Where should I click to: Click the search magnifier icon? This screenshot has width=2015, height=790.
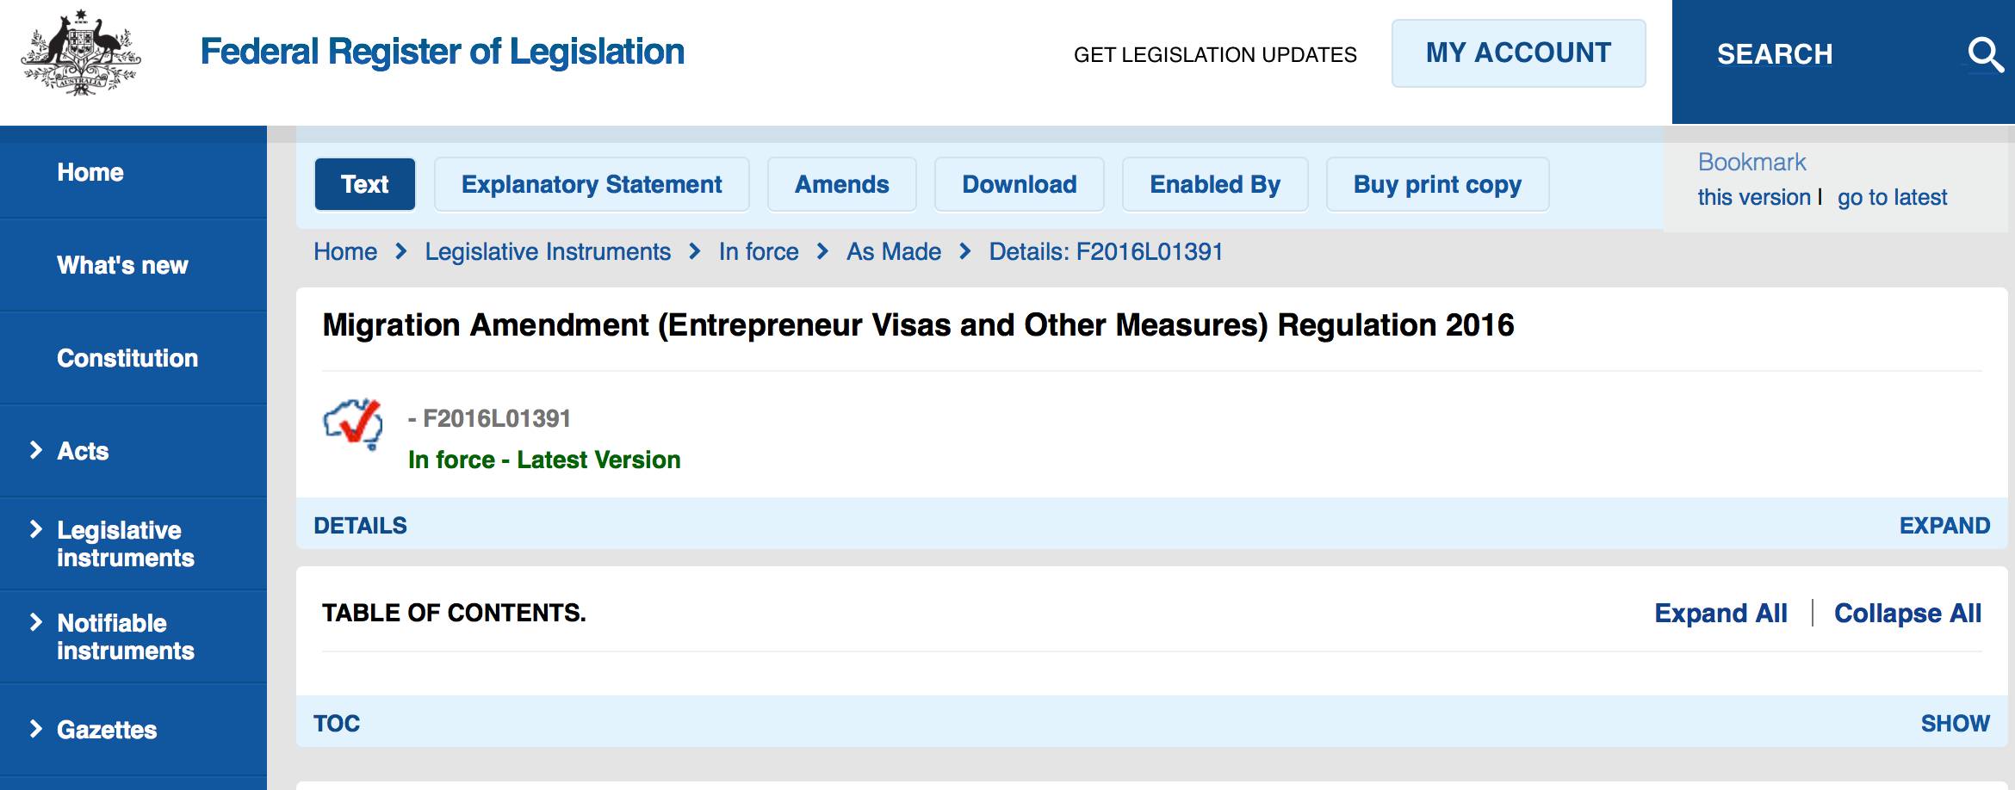1985,55
